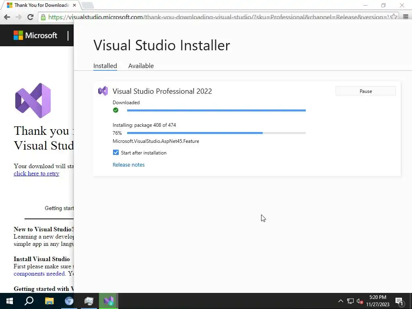This screenshot has width=412, height=309.
Task: Click the Visual Studio Professional 2022 product icon
Action: 103,91
